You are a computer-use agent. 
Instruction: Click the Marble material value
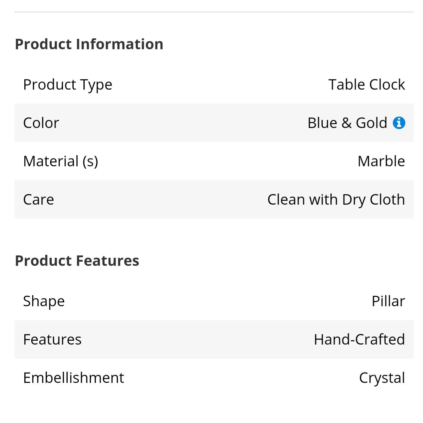(381, 161)
